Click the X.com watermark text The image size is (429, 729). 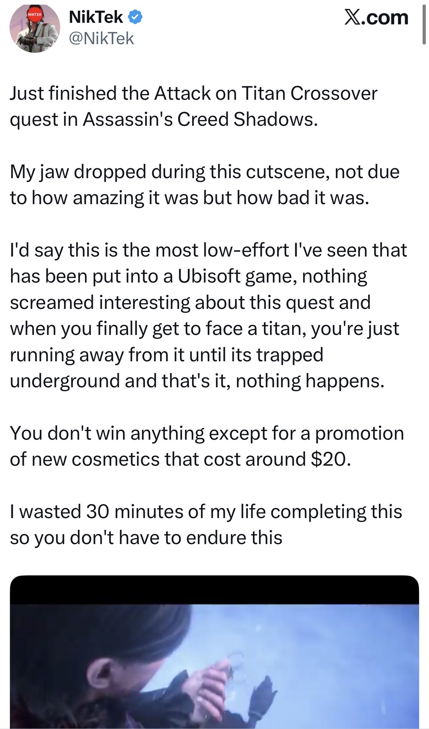click(x=376, y=17)
